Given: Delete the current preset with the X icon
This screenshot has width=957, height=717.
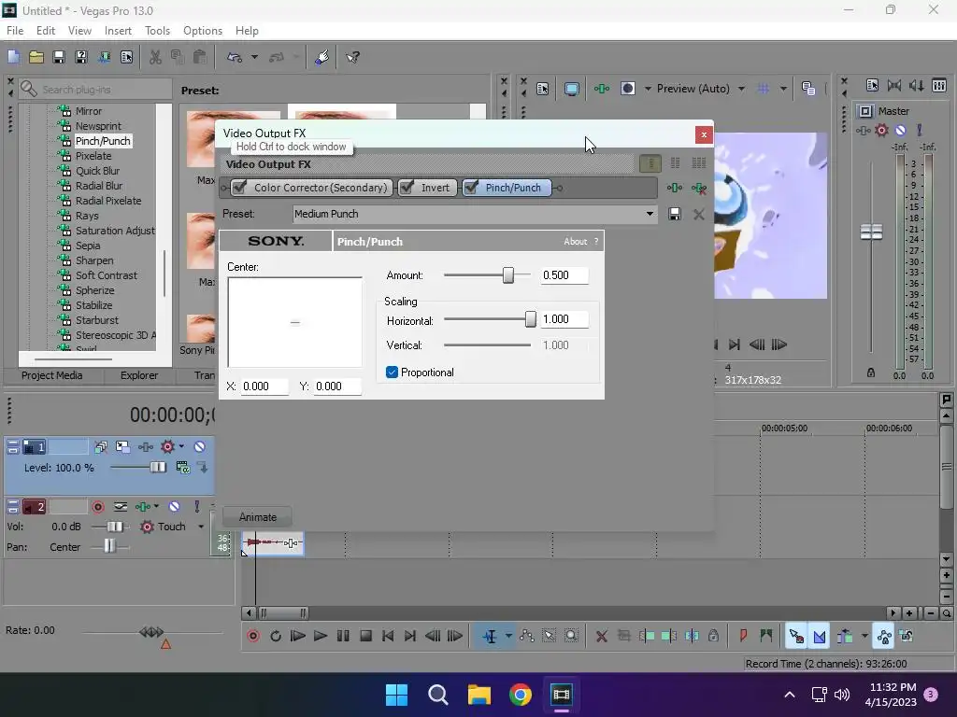Looking at the screenshot, I should click(x=699, y=214).
